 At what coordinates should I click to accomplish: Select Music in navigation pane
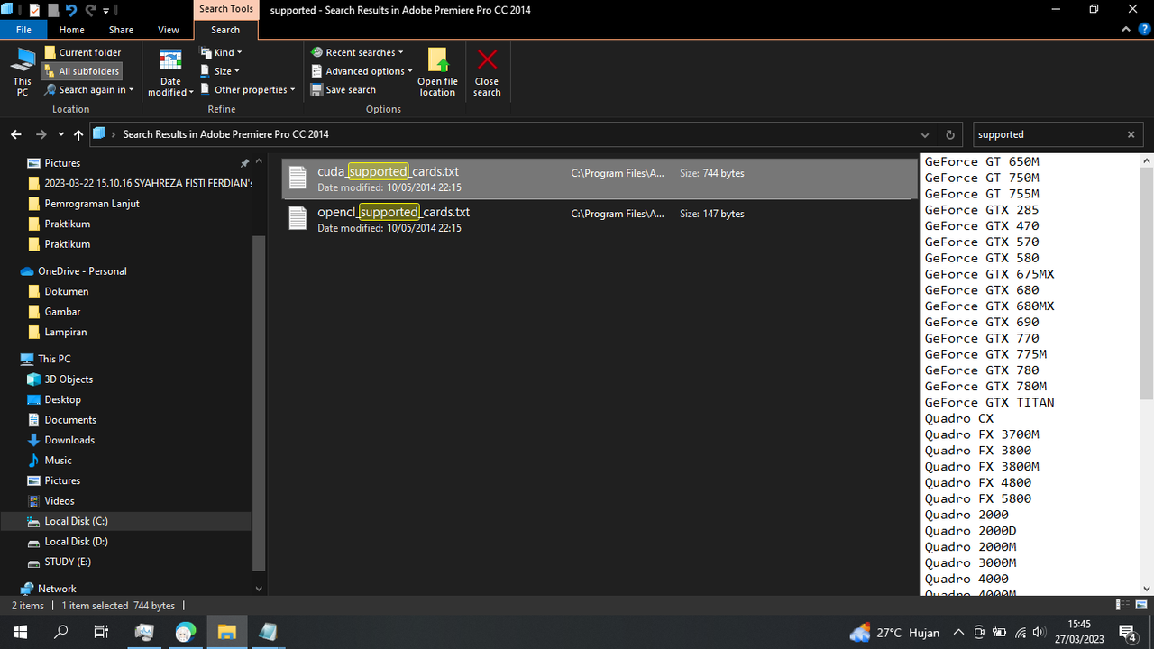[58, 461]
